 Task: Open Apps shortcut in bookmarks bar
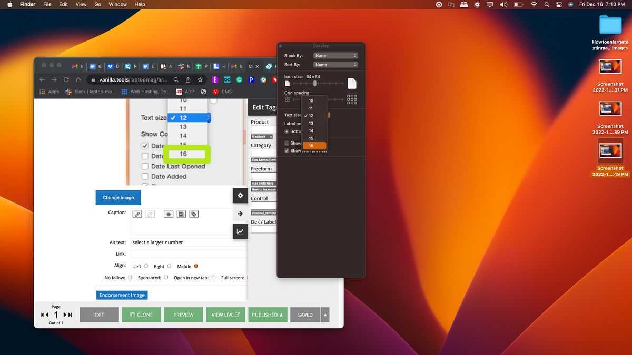click(x=50, y=92)
